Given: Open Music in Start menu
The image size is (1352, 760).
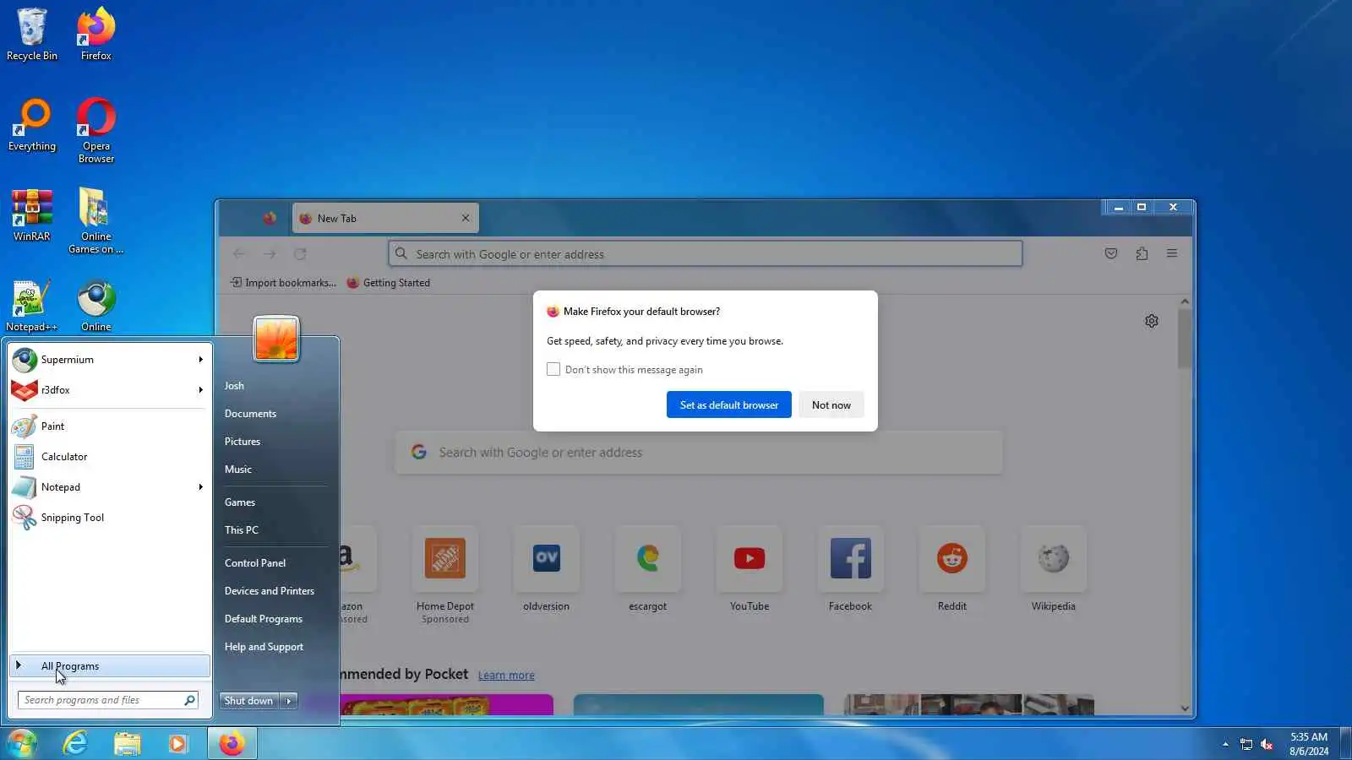Looking at the screenshot, I should pos(238,470).
